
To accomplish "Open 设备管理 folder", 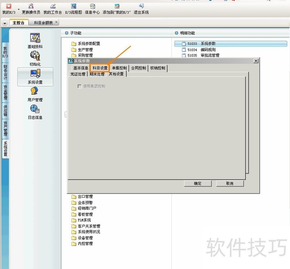I will (82, 238).
